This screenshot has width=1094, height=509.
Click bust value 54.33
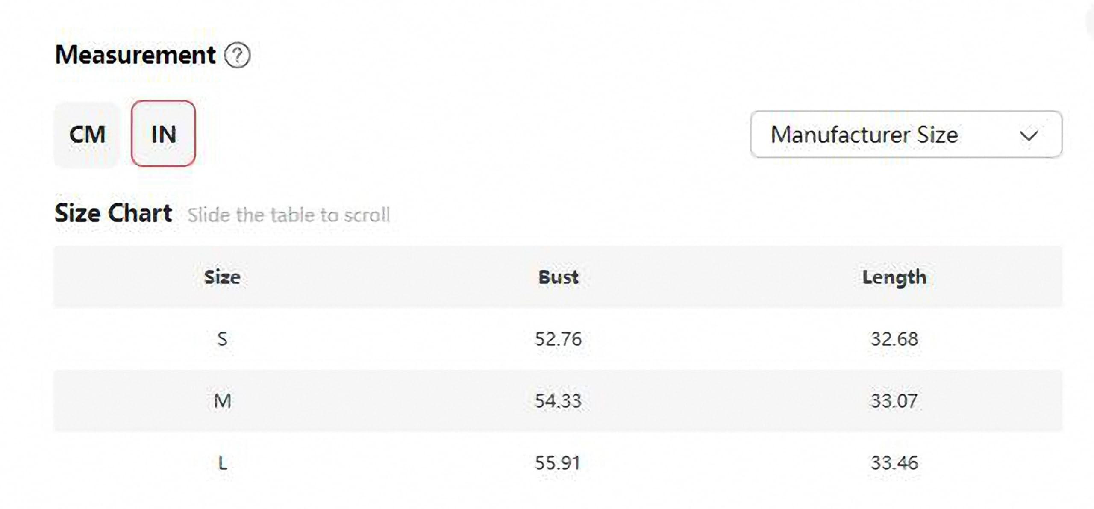(x=558, y=401)
